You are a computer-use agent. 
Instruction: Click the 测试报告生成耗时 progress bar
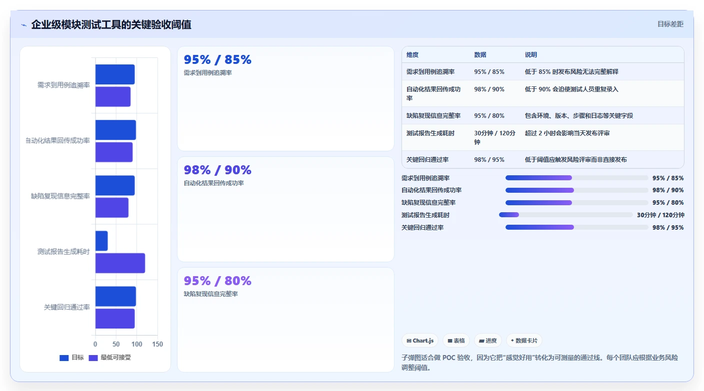coord(565,215)
